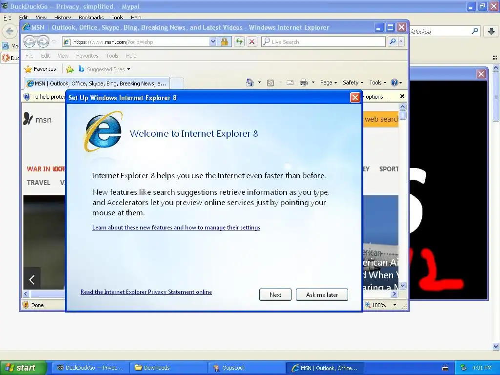The height and width of the screenshot is (375, 500).
Task: Close the Set Up Internet Explorer 8 dialog
Action: click(355, 98)
